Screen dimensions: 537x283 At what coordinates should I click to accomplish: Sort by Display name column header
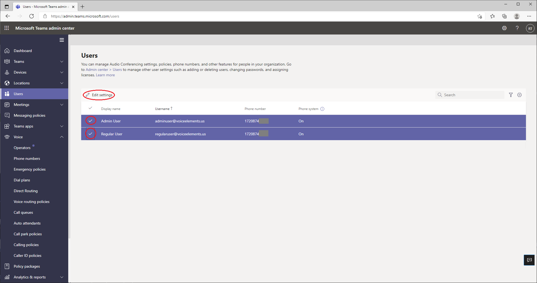click(111, 109)
